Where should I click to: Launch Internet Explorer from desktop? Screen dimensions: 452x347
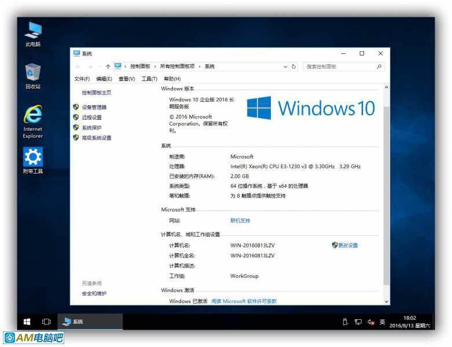tap(33, 121)
